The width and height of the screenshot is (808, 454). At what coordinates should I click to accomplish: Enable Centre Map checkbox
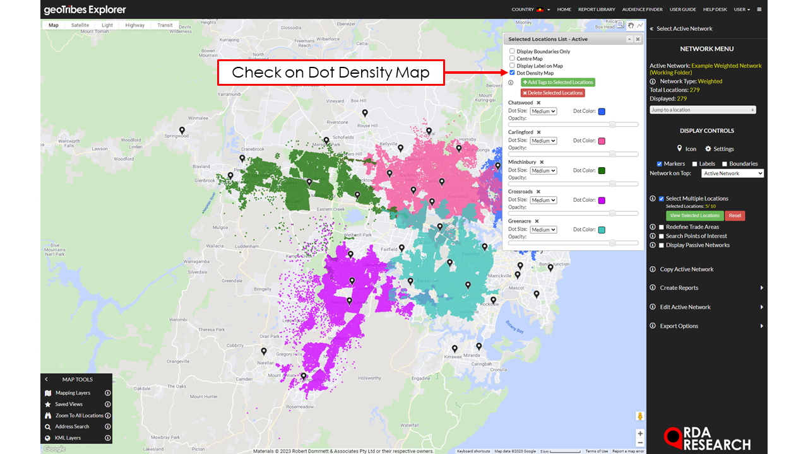point(513,59)
